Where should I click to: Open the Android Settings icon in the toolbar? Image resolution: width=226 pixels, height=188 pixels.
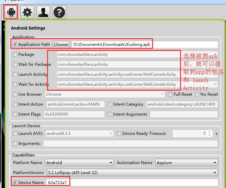click(x=11, y=12)
